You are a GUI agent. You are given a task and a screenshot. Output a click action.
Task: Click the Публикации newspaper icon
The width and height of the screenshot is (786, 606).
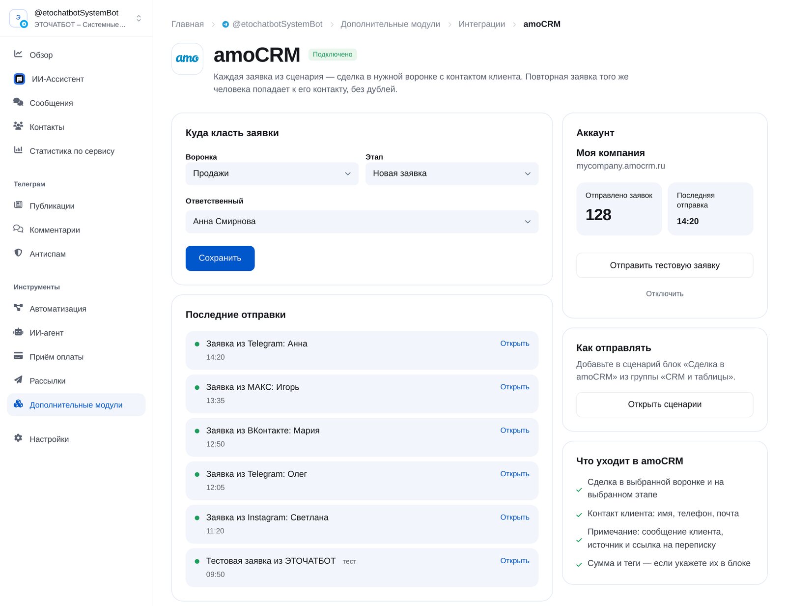click(18, 205)
